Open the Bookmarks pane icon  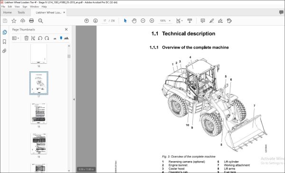[x=4, y=42]
